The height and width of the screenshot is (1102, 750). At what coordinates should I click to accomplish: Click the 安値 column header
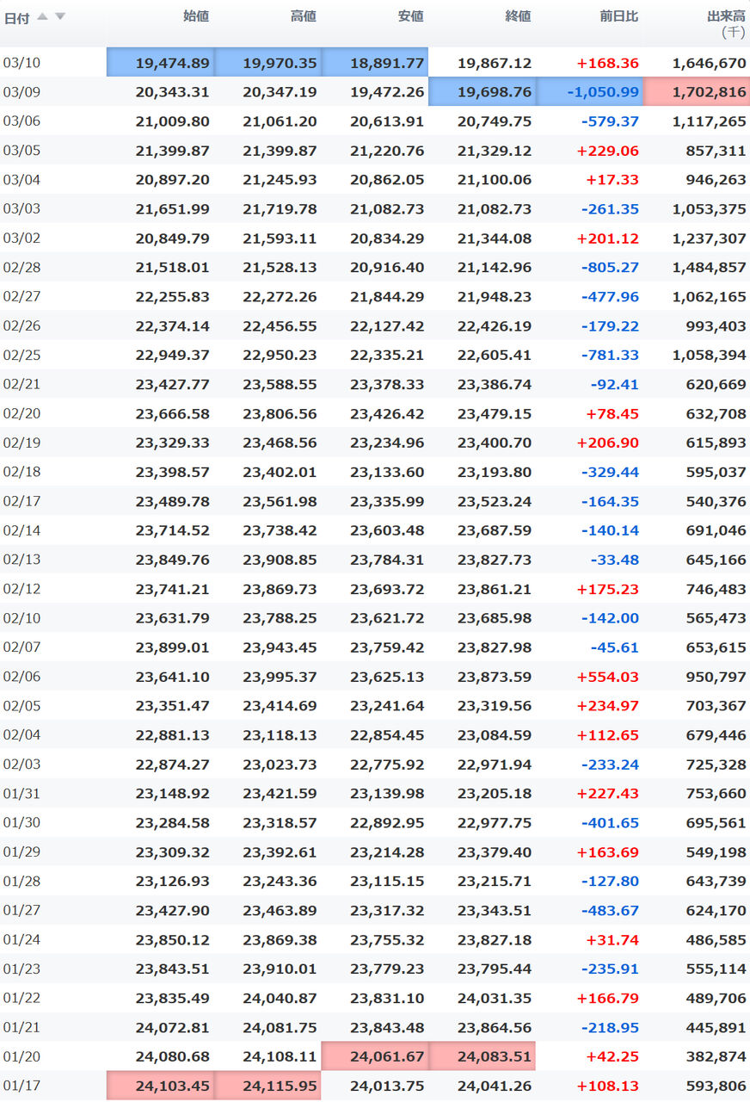pyautogui.click(x=411, y=16)
